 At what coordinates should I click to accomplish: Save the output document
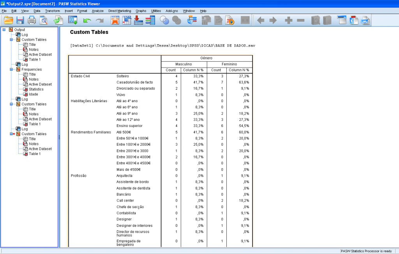click(19, 20)
